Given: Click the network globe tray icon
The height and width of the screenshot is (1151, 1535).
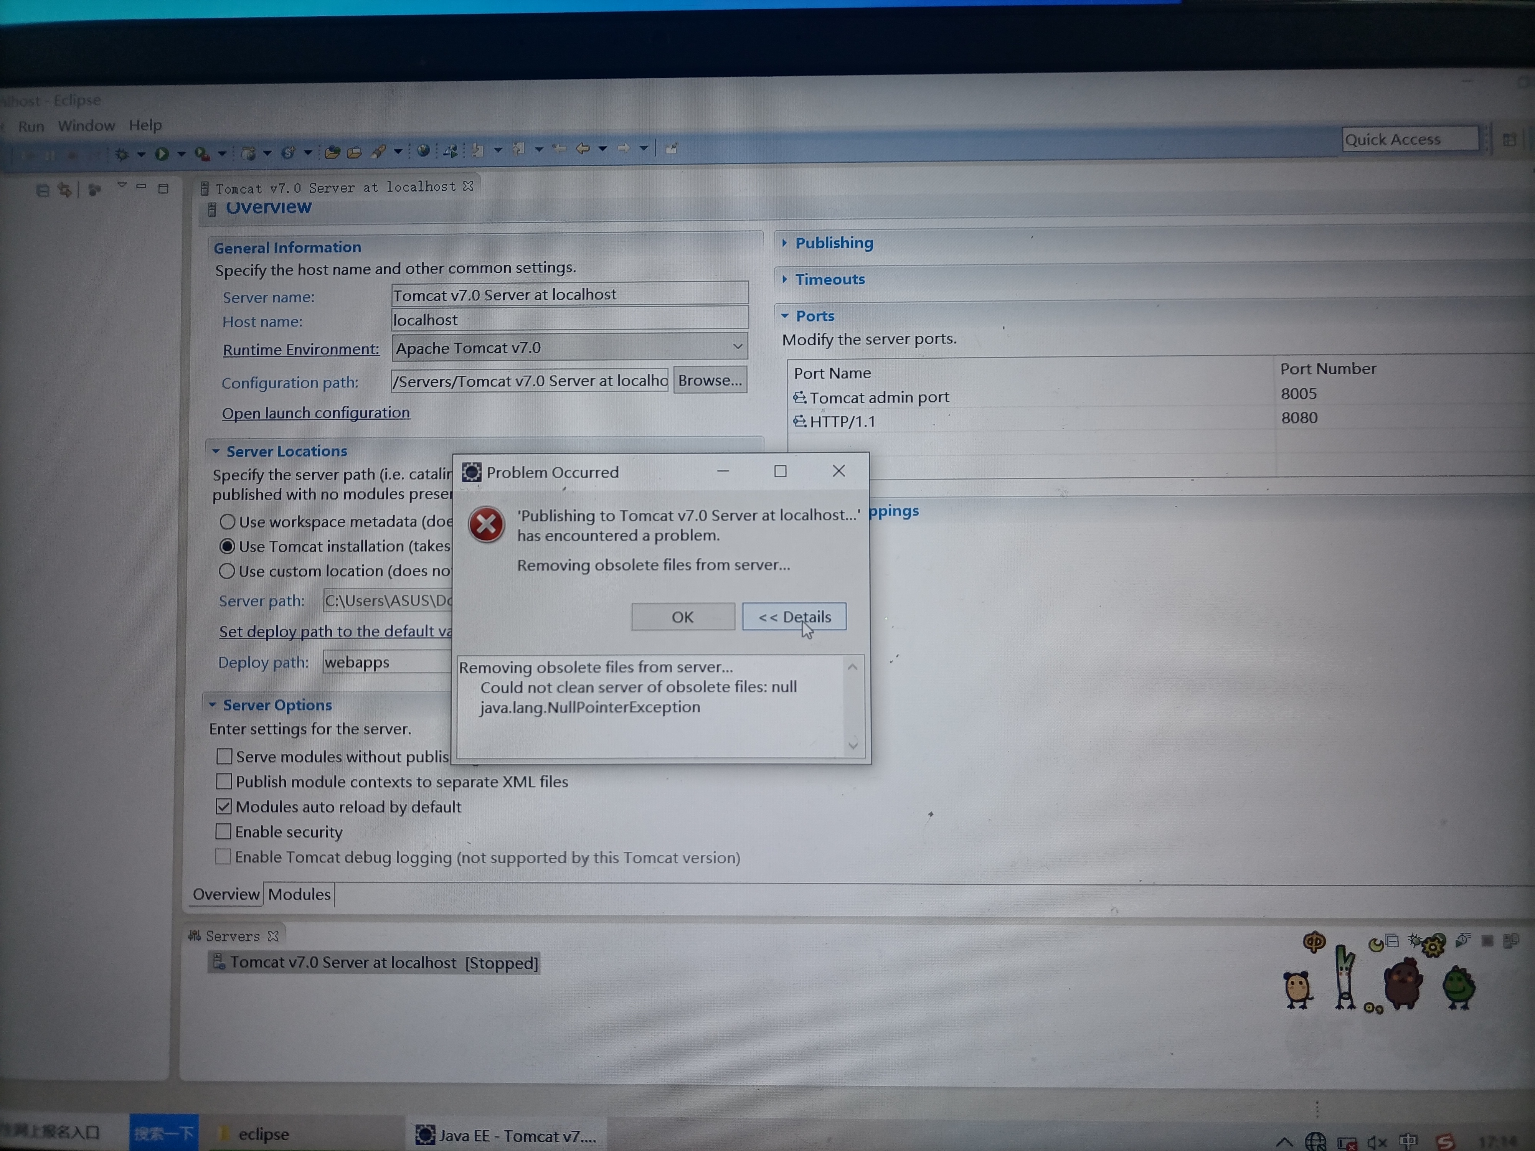Looking at the screenshot, I should 1315,1142.
